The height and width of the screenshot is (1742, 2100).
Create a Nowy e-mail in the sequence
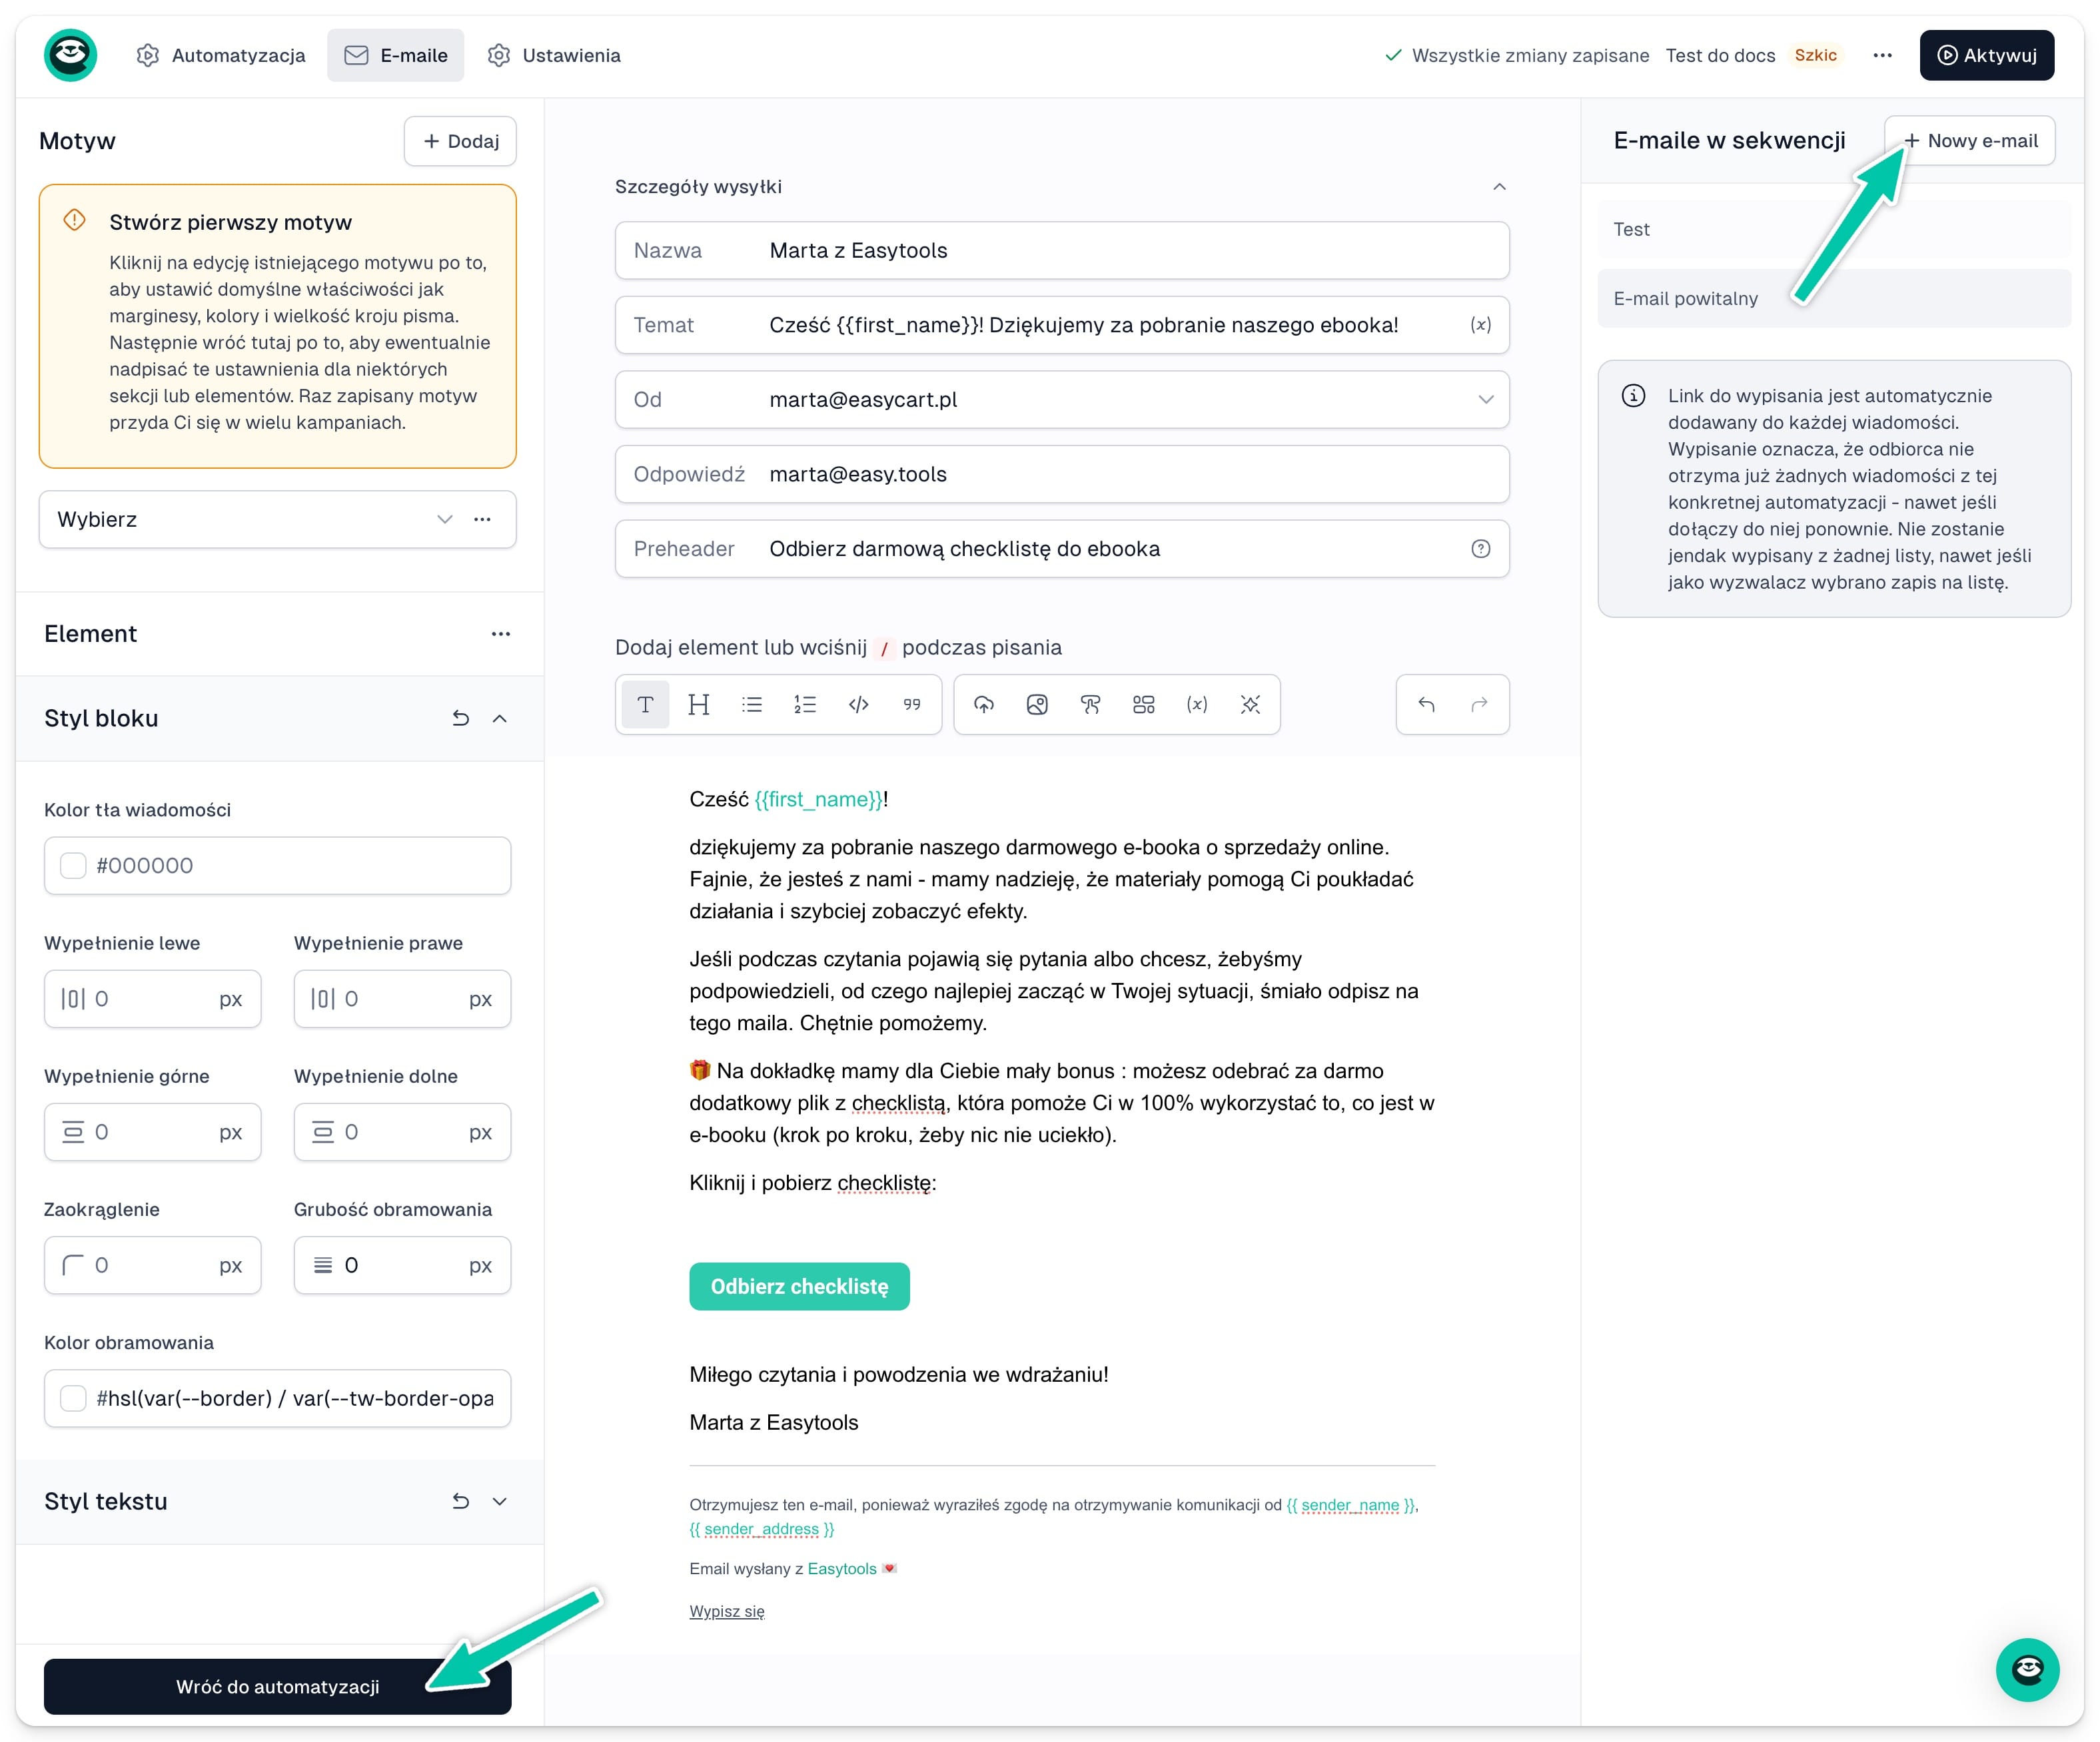[1969, 141]
